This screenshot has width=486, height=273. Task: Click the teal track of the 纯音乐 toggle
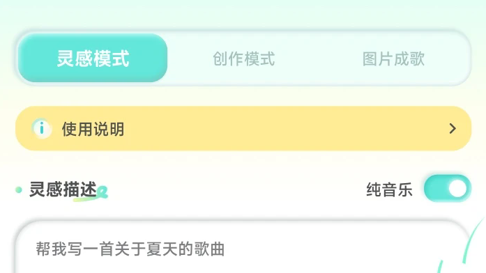[436, 188]
